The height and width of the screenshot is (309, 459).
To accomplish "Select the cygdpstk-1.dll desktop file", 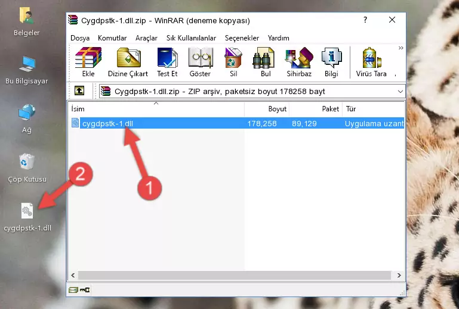I will [x=27, y=217].
